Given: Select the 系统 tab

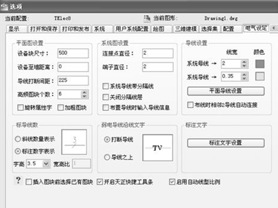Looking at the screenshot, I should click(x=102, y=29).
